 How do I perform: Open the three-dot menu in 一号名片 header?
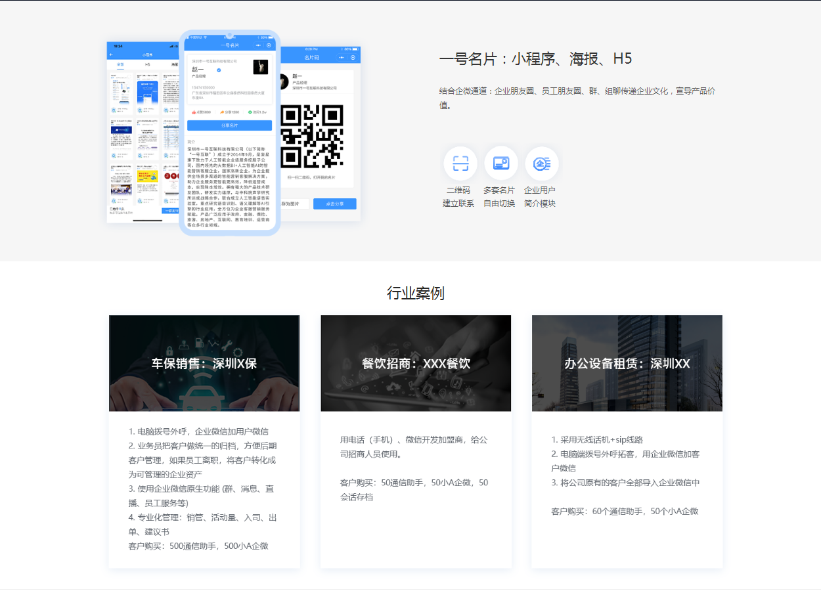pos(259,45)
